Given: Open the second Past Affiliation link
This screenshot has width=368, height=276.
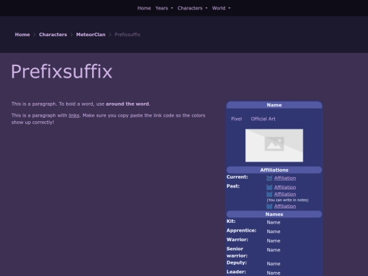Looking at the screenshot, I should (285, 194).
